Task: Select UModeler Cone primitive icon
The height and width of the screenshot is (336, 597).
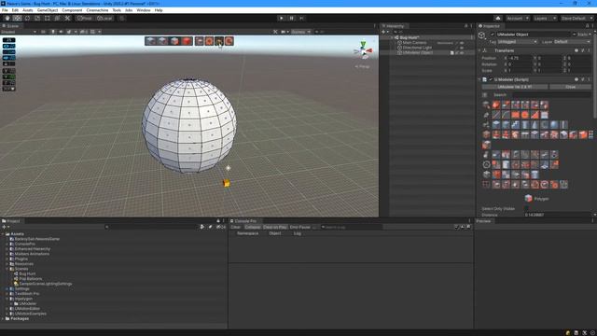Action: click(x=535, y=124)
